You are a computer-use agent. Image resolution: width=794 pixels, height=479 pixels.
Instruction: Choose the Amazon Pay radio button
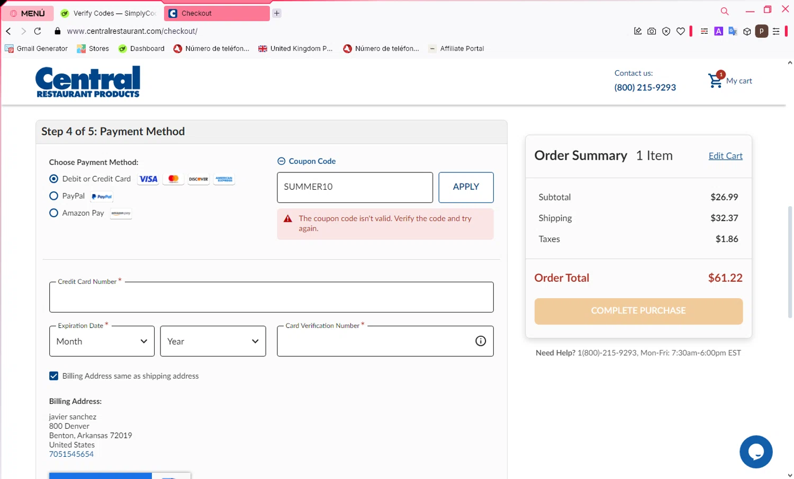coord(53,213)
